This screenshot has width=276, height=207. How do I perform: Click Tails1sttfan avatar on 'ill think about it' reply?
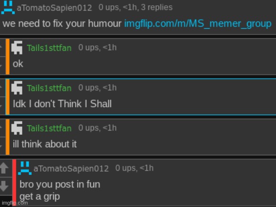[17, 128]
